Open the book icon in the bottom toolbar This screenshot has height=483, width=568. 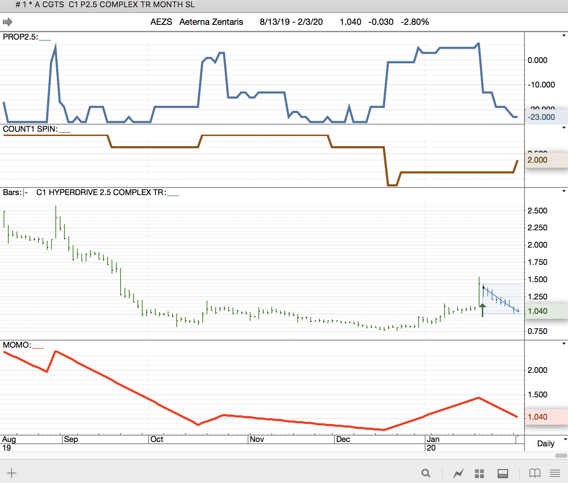535,473
